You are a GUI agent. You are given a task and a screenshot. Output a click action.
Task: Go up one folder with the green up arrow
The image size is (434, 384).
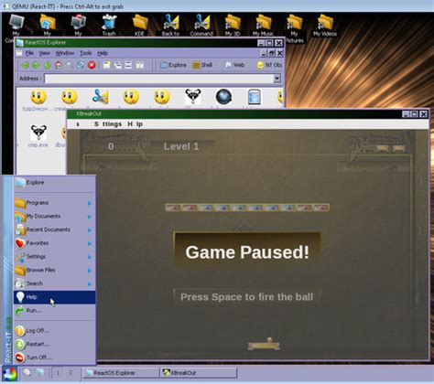click(x=47, y=65)
